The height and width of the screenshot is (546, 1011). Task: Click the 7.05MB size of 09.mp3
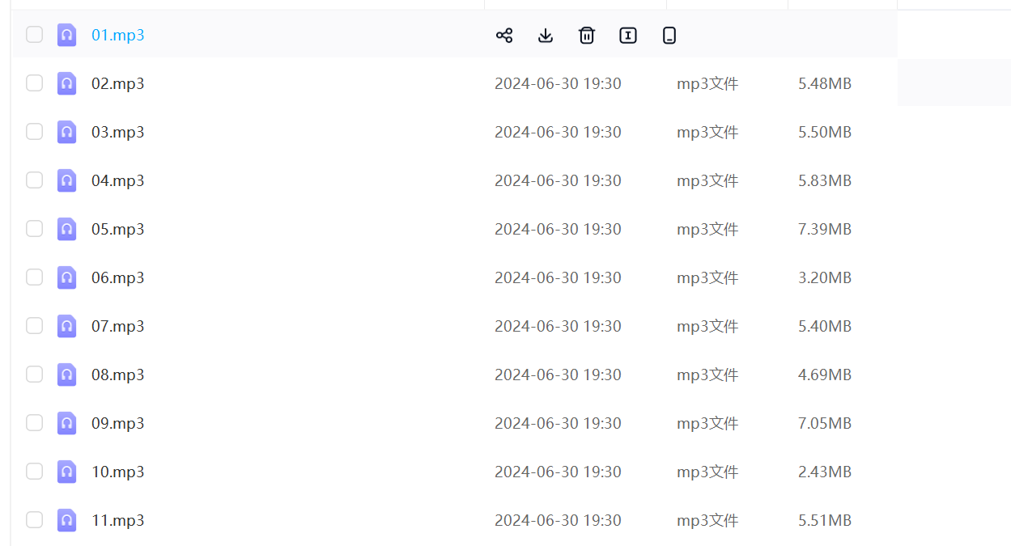(x=825, y=423)
